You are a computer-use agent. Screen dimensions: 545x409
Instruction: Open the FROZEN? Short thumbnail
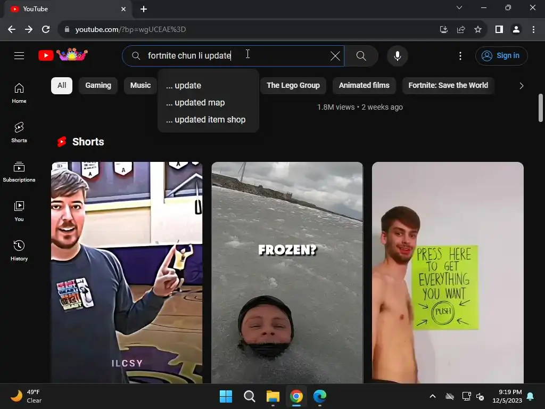(287, 273)
